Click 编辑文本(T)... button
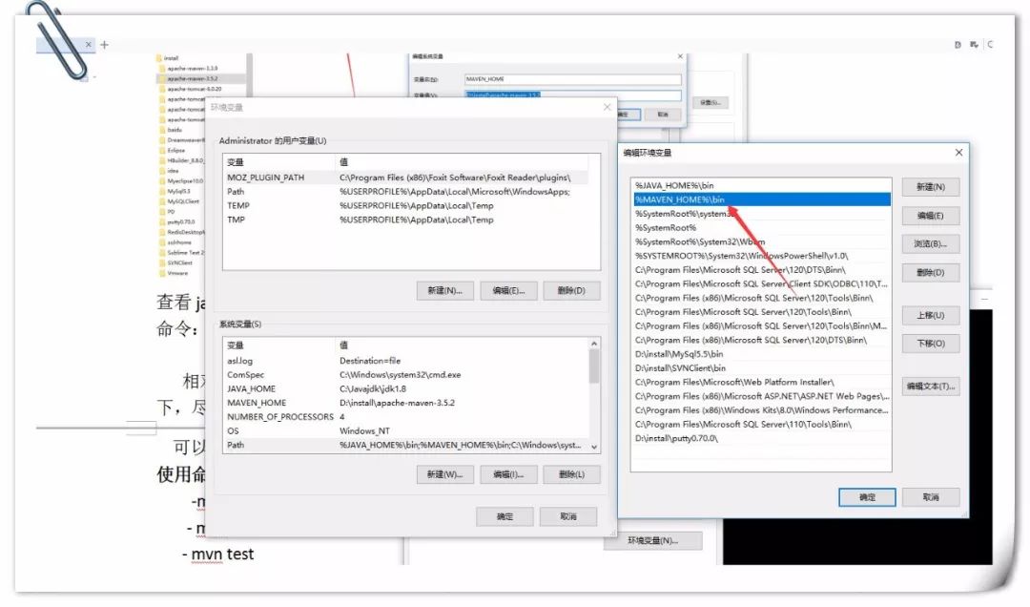The height and width of the screenshot is (607, 1030). (x=930, y=387)
